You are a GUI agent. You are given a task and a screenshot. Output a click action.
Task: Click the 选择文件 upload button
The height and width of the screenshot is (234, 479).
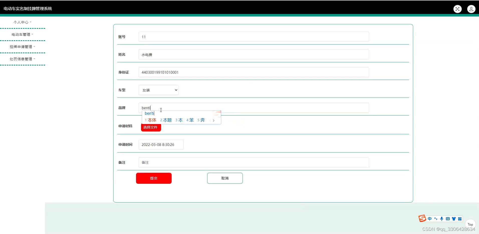tap(151, 127)
